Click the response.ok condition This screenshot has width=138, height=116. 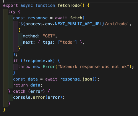tap(39, 61)
